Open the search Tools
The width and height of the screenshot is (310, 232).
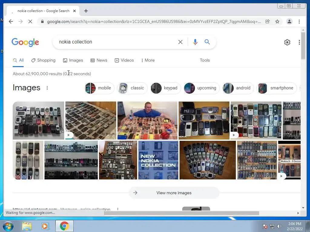[205, 60]
